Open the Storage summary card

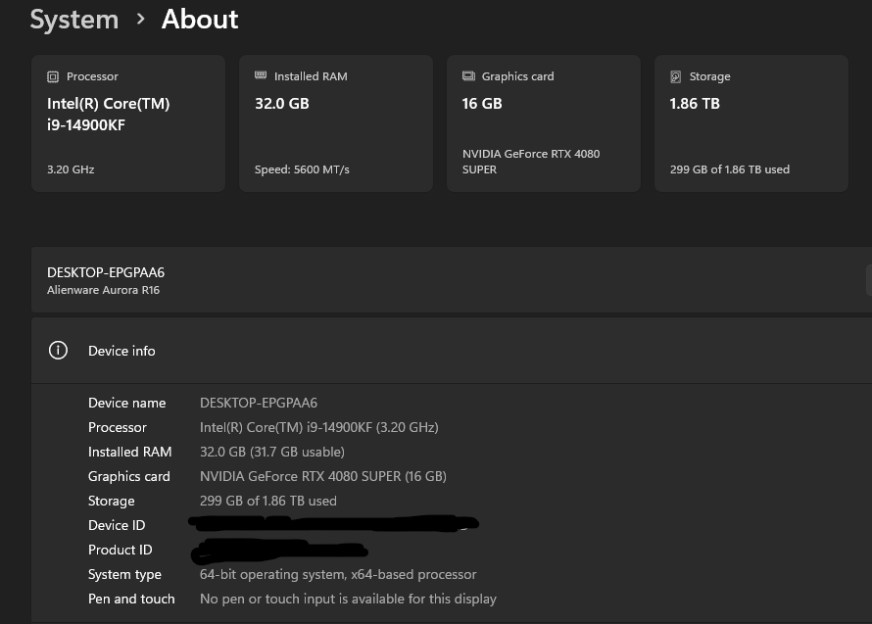(751, 123)
